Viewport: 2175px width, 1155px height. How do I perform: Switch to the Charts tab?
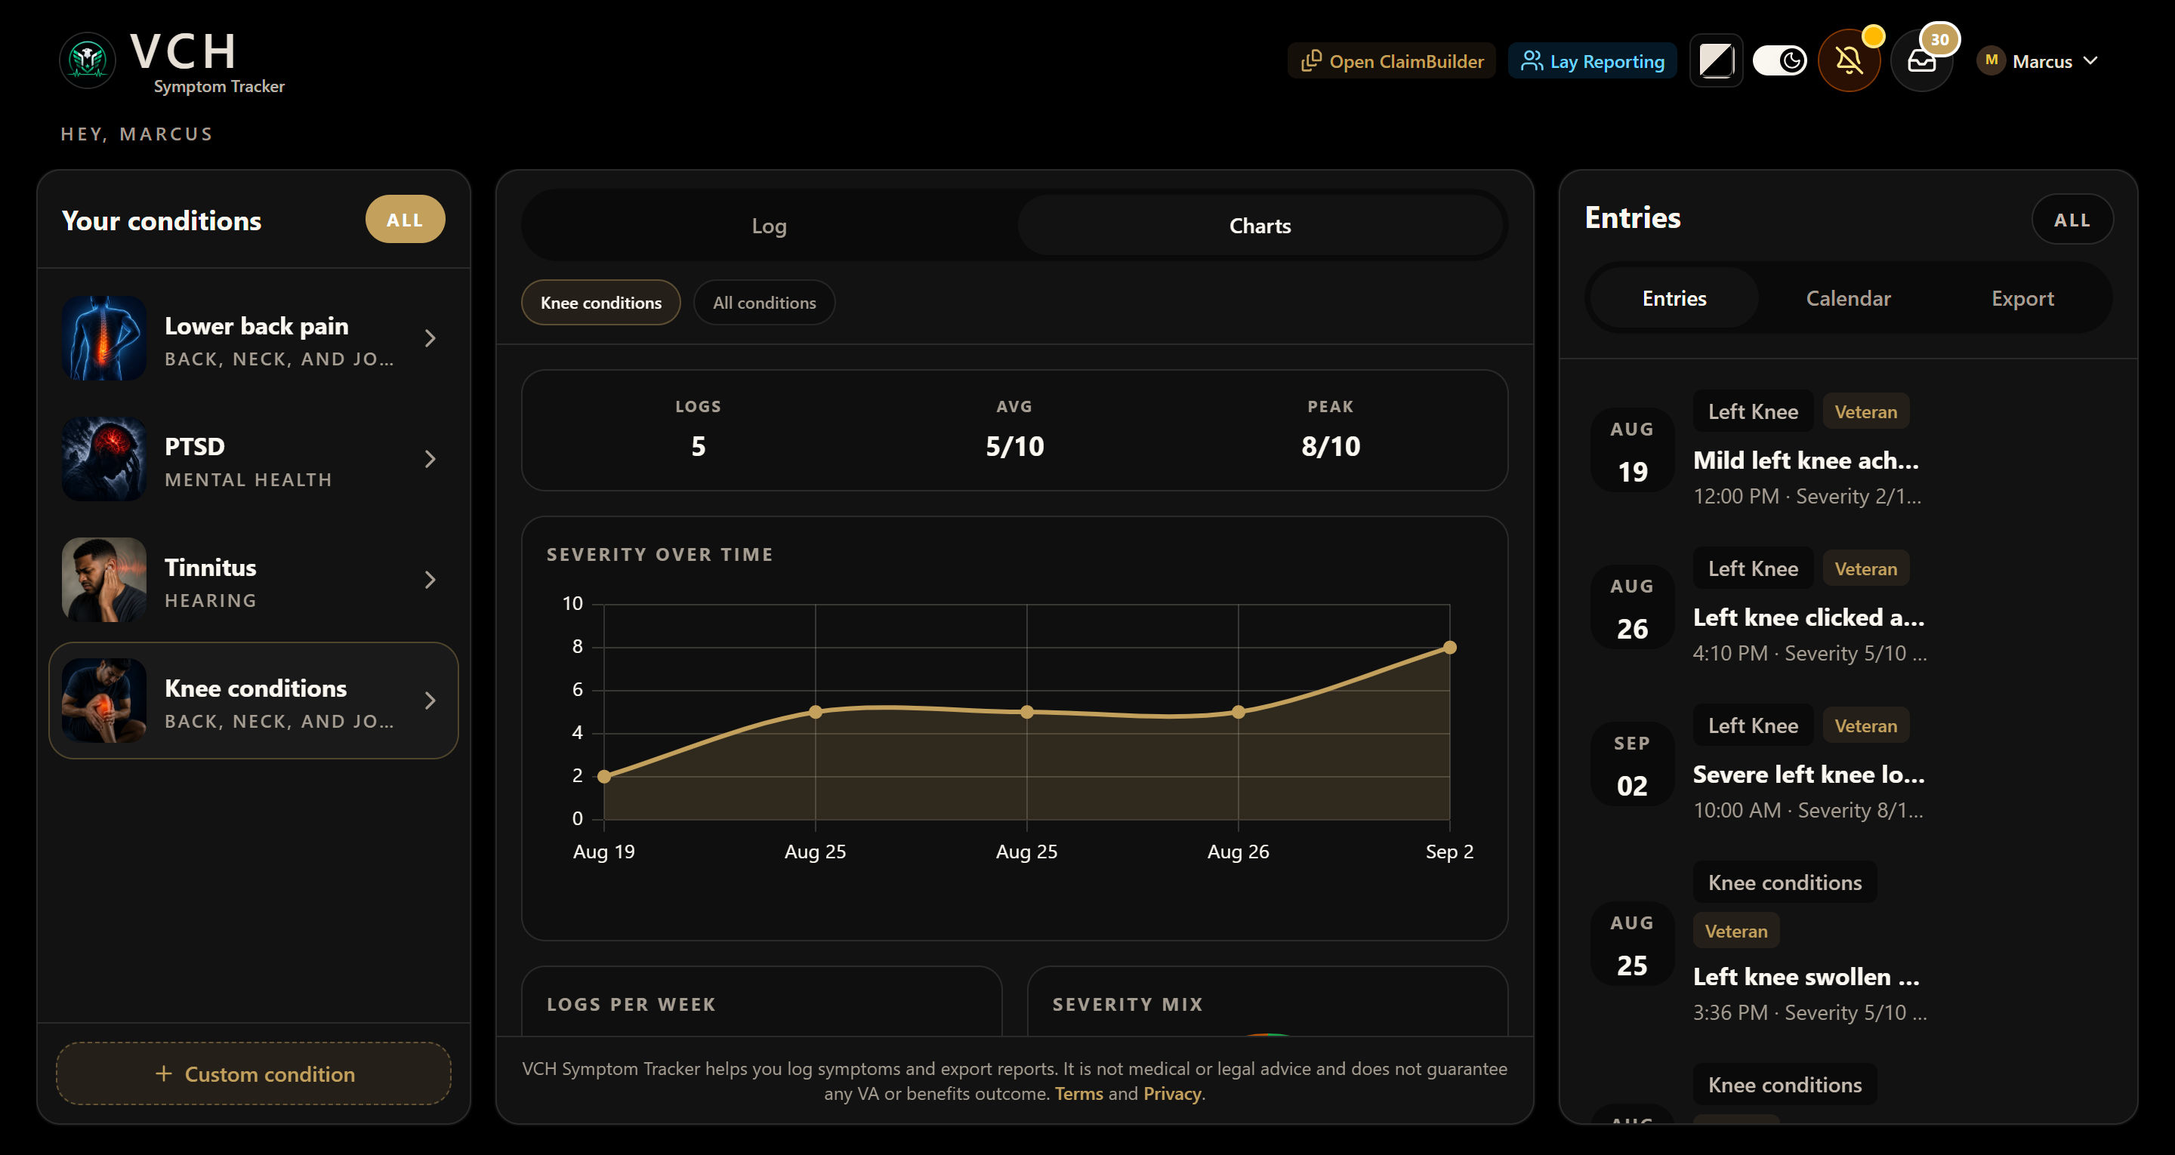point(1260,226)
